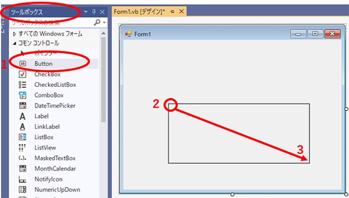The width and height of the screenshot is (349, 198).
Task: Click Form1 right-edge resize handle
Action: pyautogui.click(x=346, y=109)
